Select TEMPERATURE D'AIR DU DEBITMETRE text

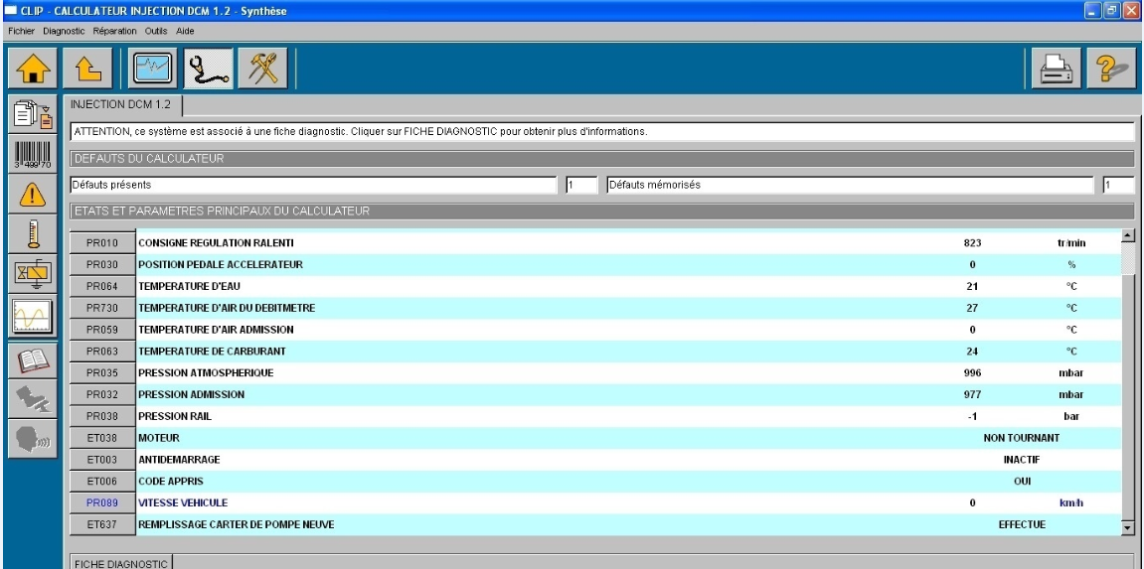227,308
